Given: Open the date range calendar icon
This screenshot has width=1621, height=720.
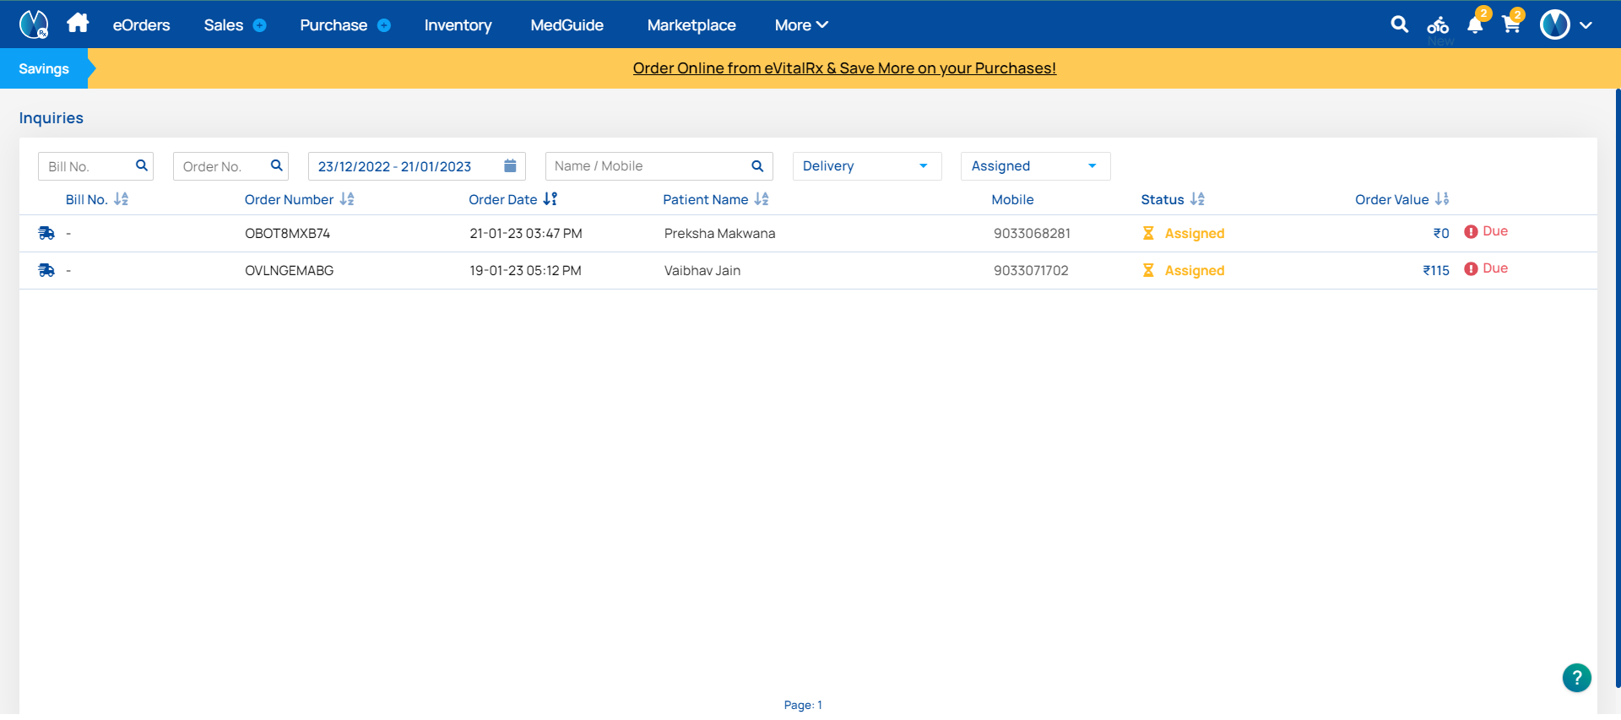Looking at the screenshot, I should (510, 165).
